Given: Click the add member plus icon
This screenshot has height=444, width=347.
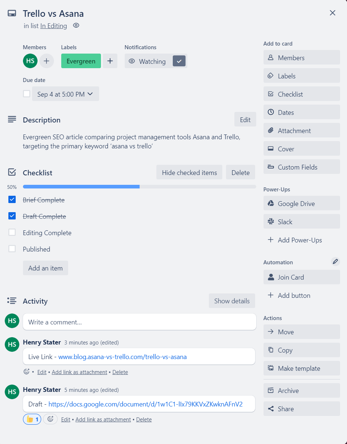Looking at the screenshot, I should (x=46, y=61).
